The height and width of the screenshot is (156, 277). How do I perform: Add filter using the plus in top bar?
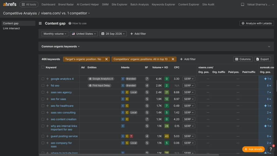(138, 34)
